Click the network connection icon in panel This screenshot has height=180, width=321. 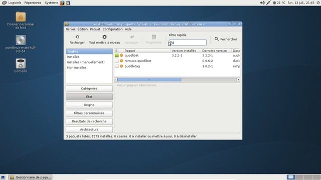pyautogui.click(x=268, y=3)
